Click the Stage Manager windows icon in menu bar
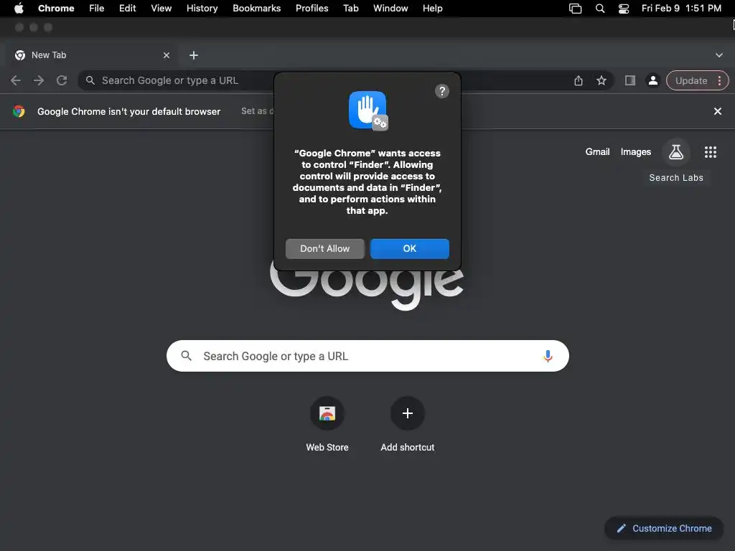This screenshot has height=551, width=735. click(x=575, y=8)
